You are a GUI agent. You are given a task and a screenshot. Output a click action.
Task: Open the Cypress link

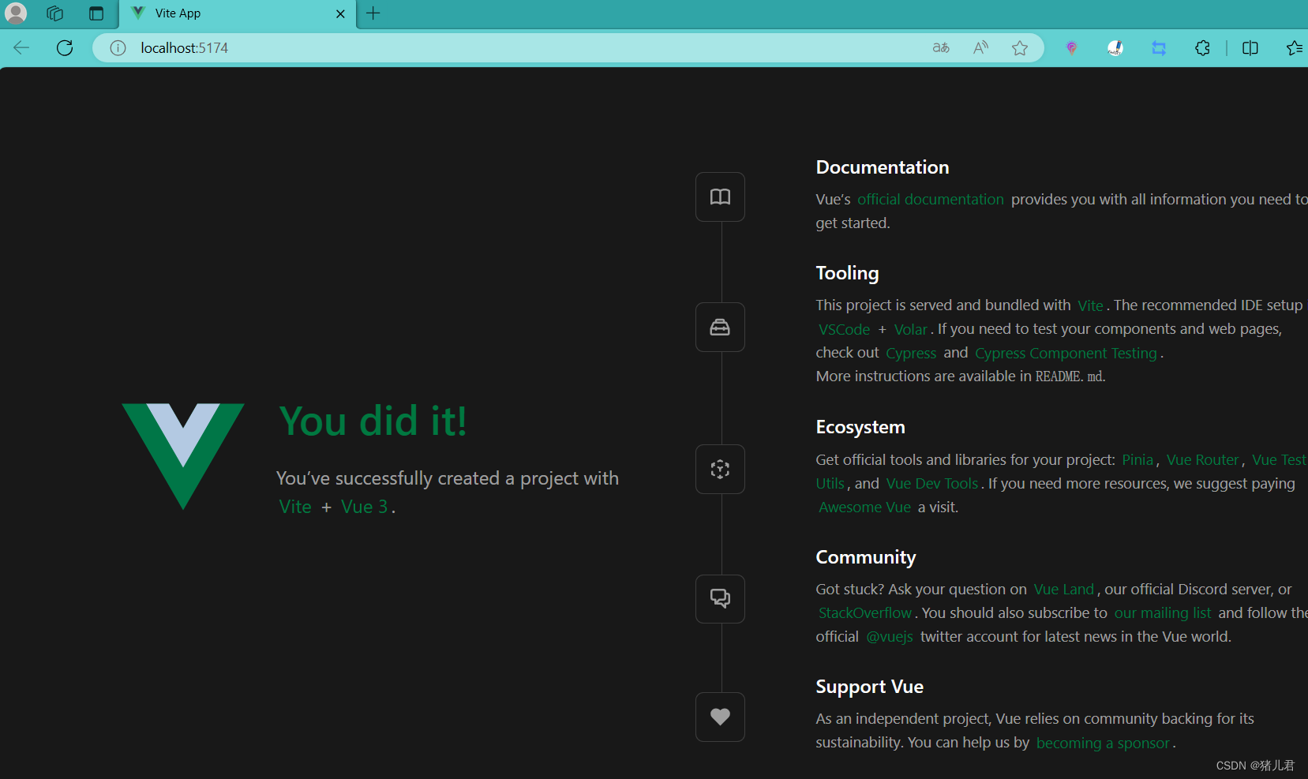click(911, 353)
